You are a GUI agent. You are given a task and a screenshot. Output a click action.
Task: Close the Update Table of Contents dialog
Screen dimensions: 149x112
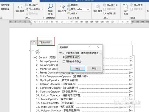(x=98, y=47)
